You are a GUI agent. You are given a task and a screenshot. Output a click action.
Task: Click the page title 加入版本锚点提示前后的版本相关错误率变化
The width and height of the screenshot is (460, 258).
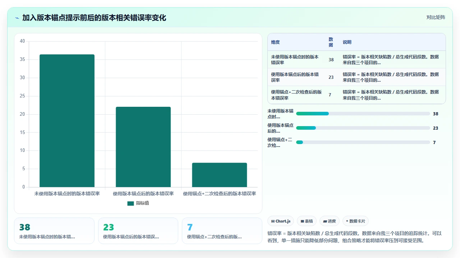click(x=94, y=18)
